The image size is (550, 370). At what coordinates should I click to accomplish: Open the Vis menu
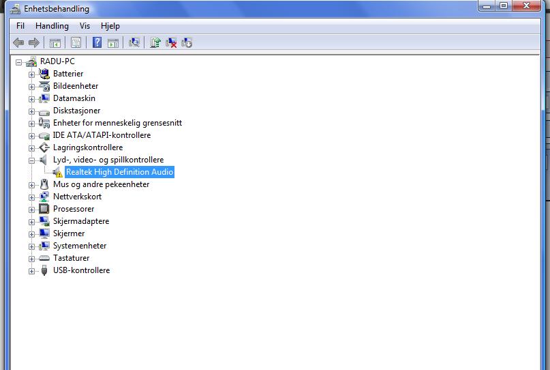pos(85,26)
